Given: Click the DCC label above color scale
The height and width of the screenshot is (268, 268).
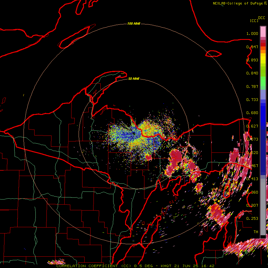Looking at the screenshot, I should pos(262,18).
